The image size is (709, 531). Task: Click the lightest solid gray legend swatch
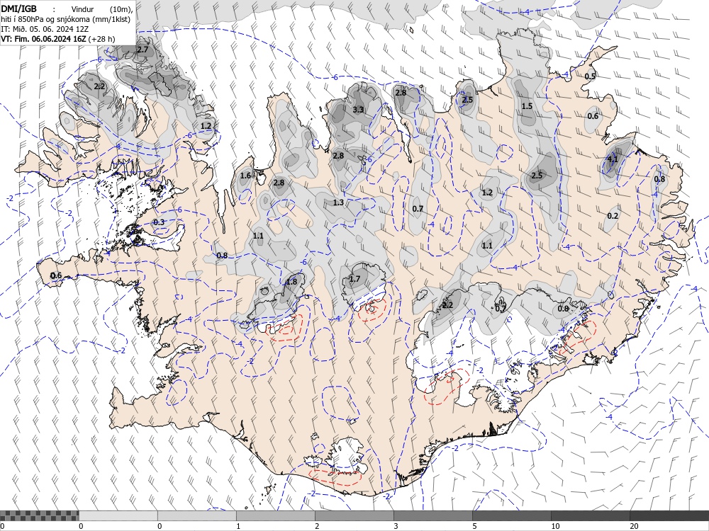118,515
